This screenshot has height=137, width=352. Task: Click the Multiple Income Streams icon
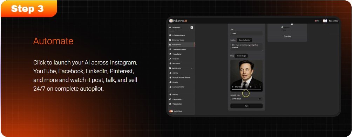170,77
